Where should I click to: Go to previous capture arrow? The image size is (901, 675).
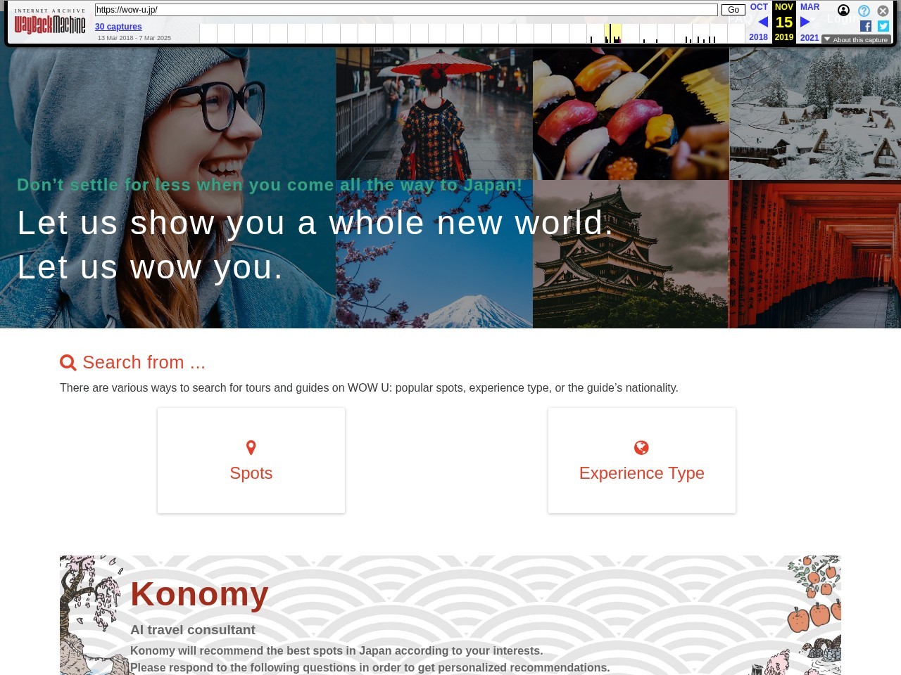pos(763,22)
